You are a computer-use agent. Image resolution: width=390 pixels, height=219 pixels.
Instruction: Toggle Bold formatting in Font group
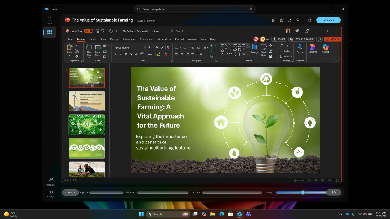[x=116, y=54]
